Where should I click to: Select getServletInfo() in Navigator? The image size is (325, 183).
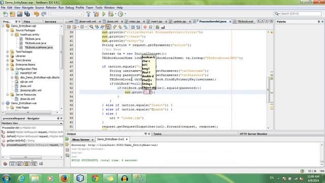[x=20, y=140]
